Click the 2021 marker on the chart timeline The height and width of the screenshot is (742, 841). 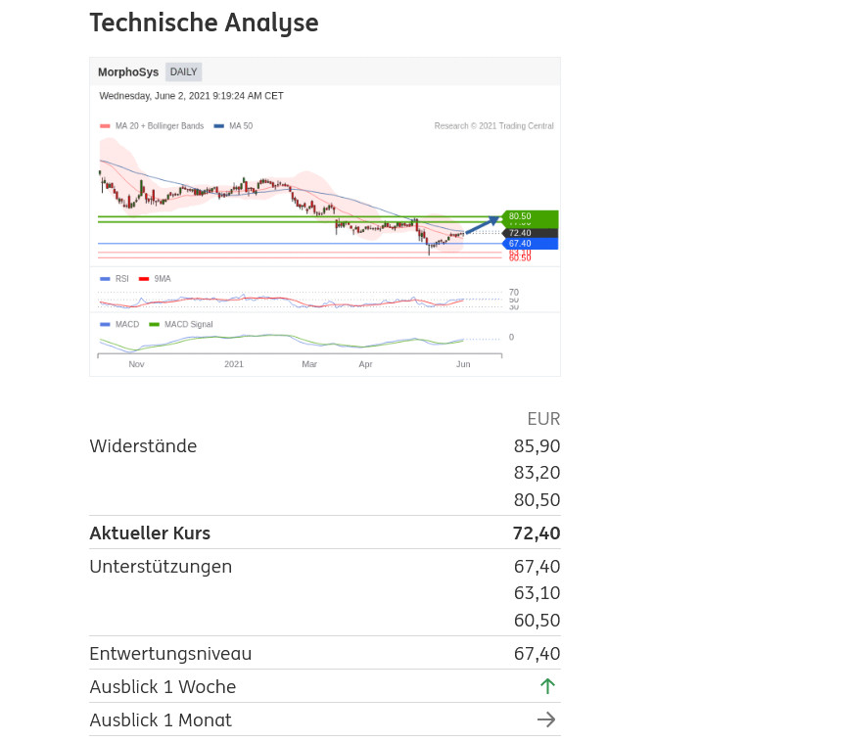click(234, 364)
